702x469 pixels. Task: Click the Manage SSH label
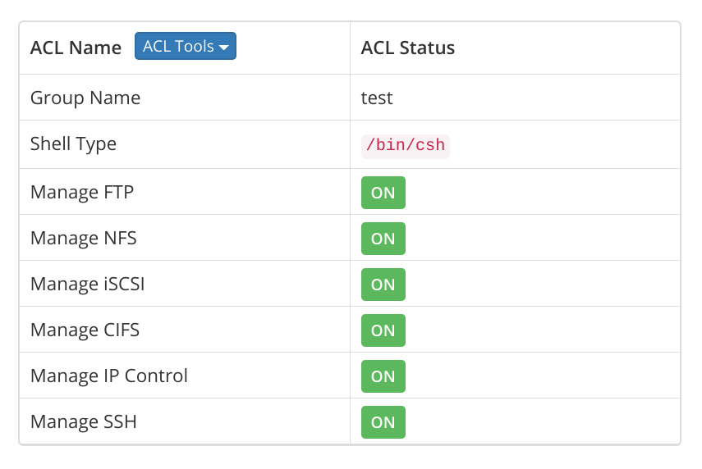pos(84,421)
